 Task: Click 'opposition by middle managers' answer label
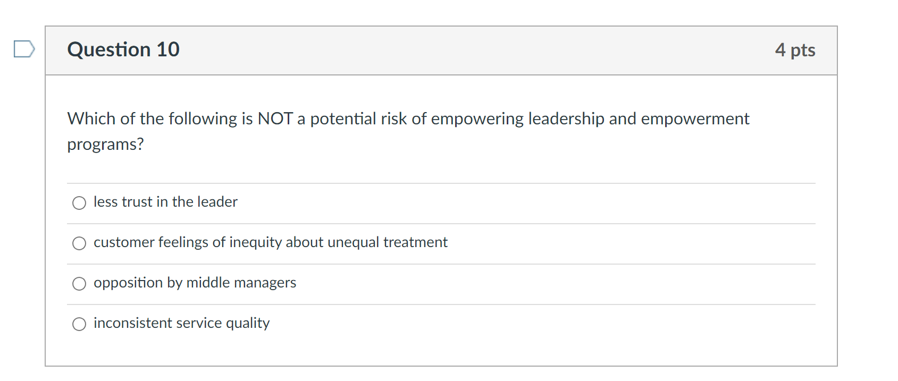(195, 283)
